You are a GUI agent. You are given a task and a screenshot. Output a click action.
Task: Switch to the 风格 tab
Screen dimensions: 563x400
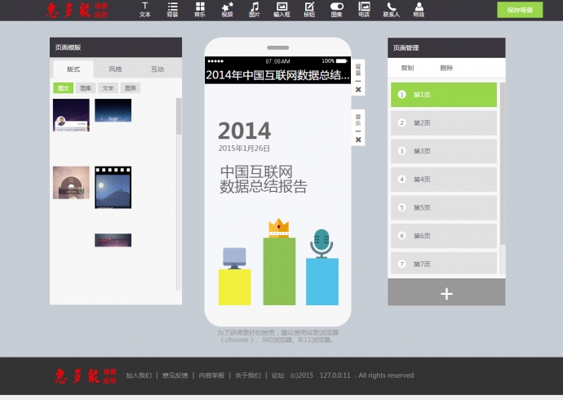[x=115, y=69]
